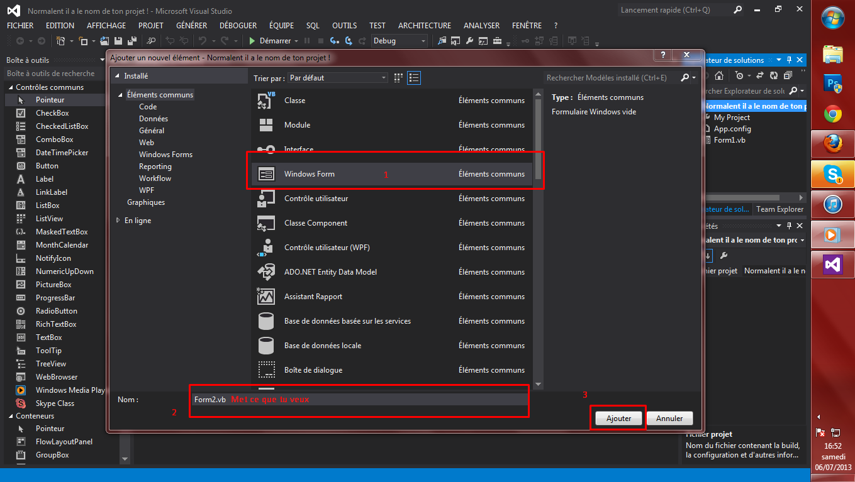The width and height of the screenshot is (855, 482).
Task: Open the PROJET menu
Action: pyautogui.click(x=150, y=26)
